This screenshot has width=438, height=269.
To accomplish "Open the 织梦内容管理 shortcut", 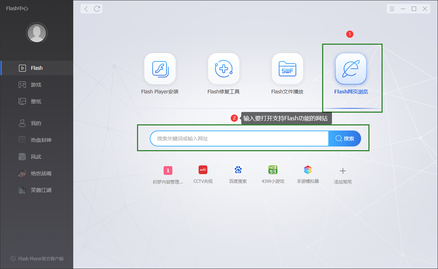I will 168,170.
